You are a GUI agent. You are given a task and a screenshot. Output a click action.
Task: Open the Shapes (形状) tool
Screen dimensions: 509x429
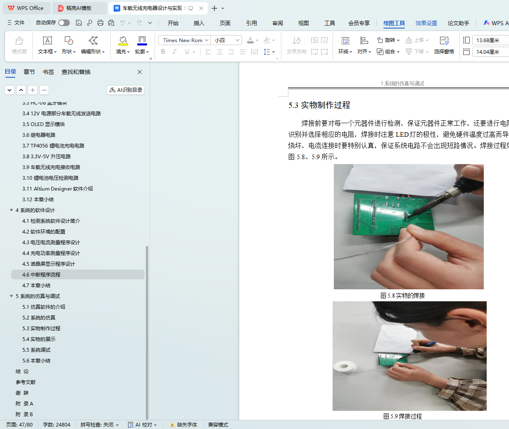[69, 41]
